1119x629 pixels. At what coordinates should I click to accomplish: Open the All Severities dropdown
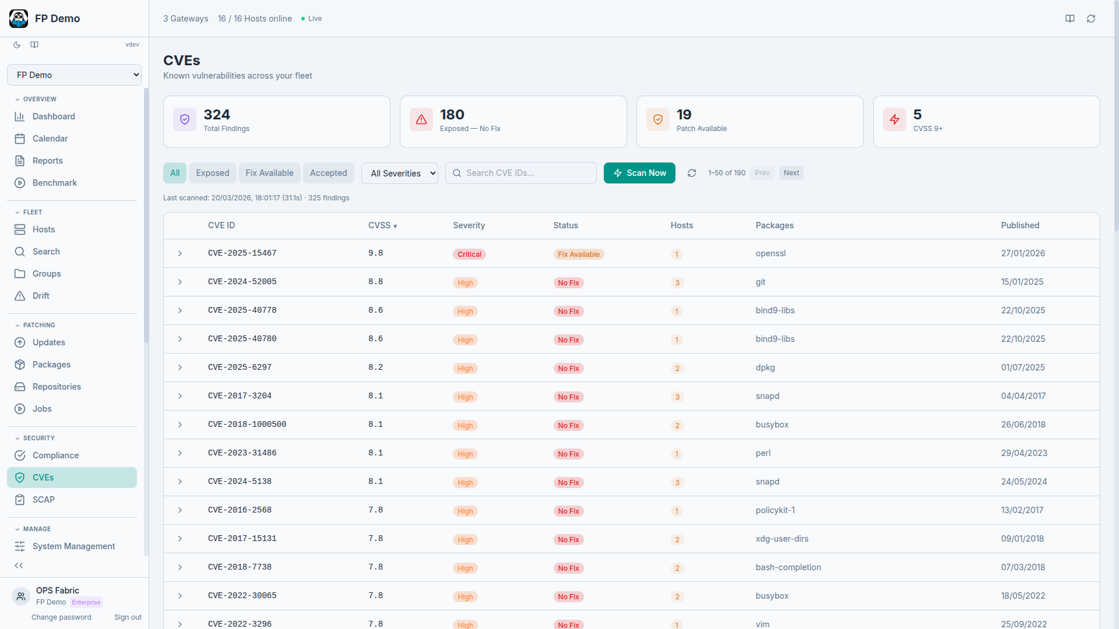click(400, 173)
